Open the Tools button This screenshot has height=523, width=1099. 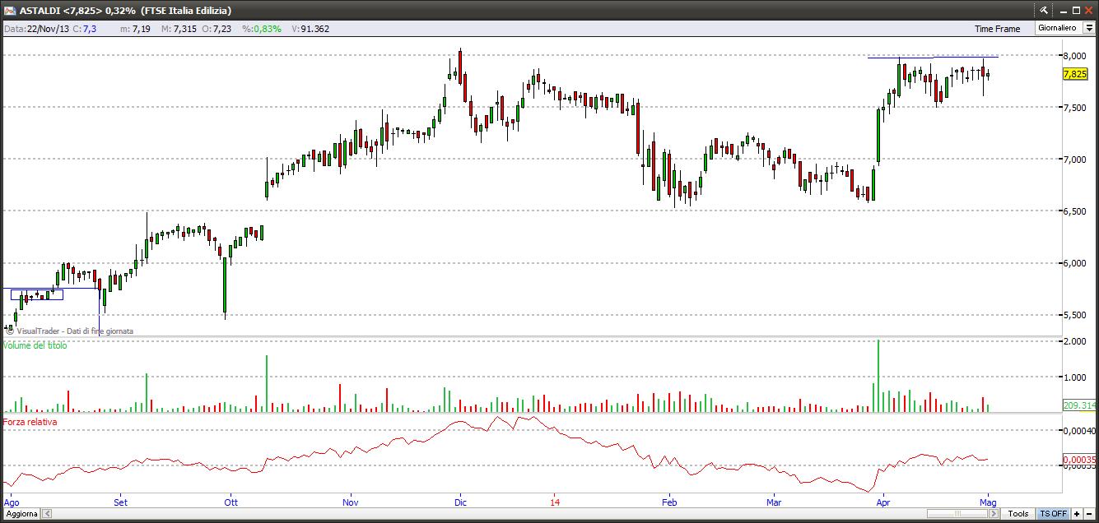point(1018,514)
